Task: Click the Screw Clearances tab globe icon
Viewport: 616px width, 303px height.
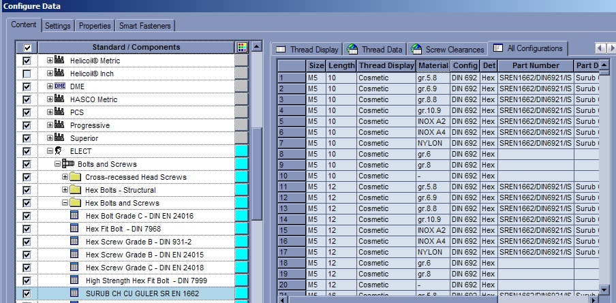Action: pos(416,49)
